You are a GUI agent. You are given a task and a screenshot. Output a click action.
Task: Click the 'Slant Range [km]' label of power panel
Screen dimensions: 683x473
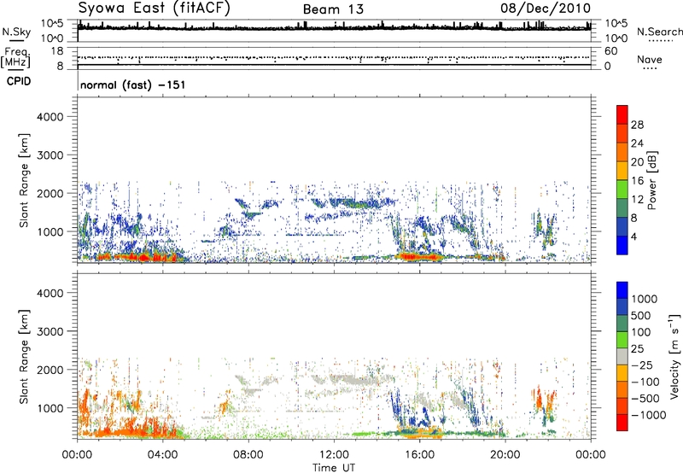pos(25,181)
